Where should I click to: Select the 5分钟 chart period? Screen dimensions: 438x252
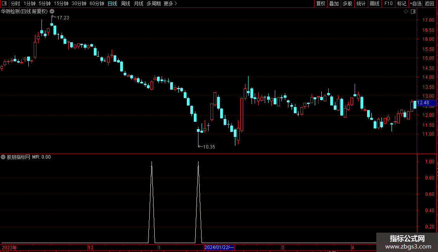[45, 3]
